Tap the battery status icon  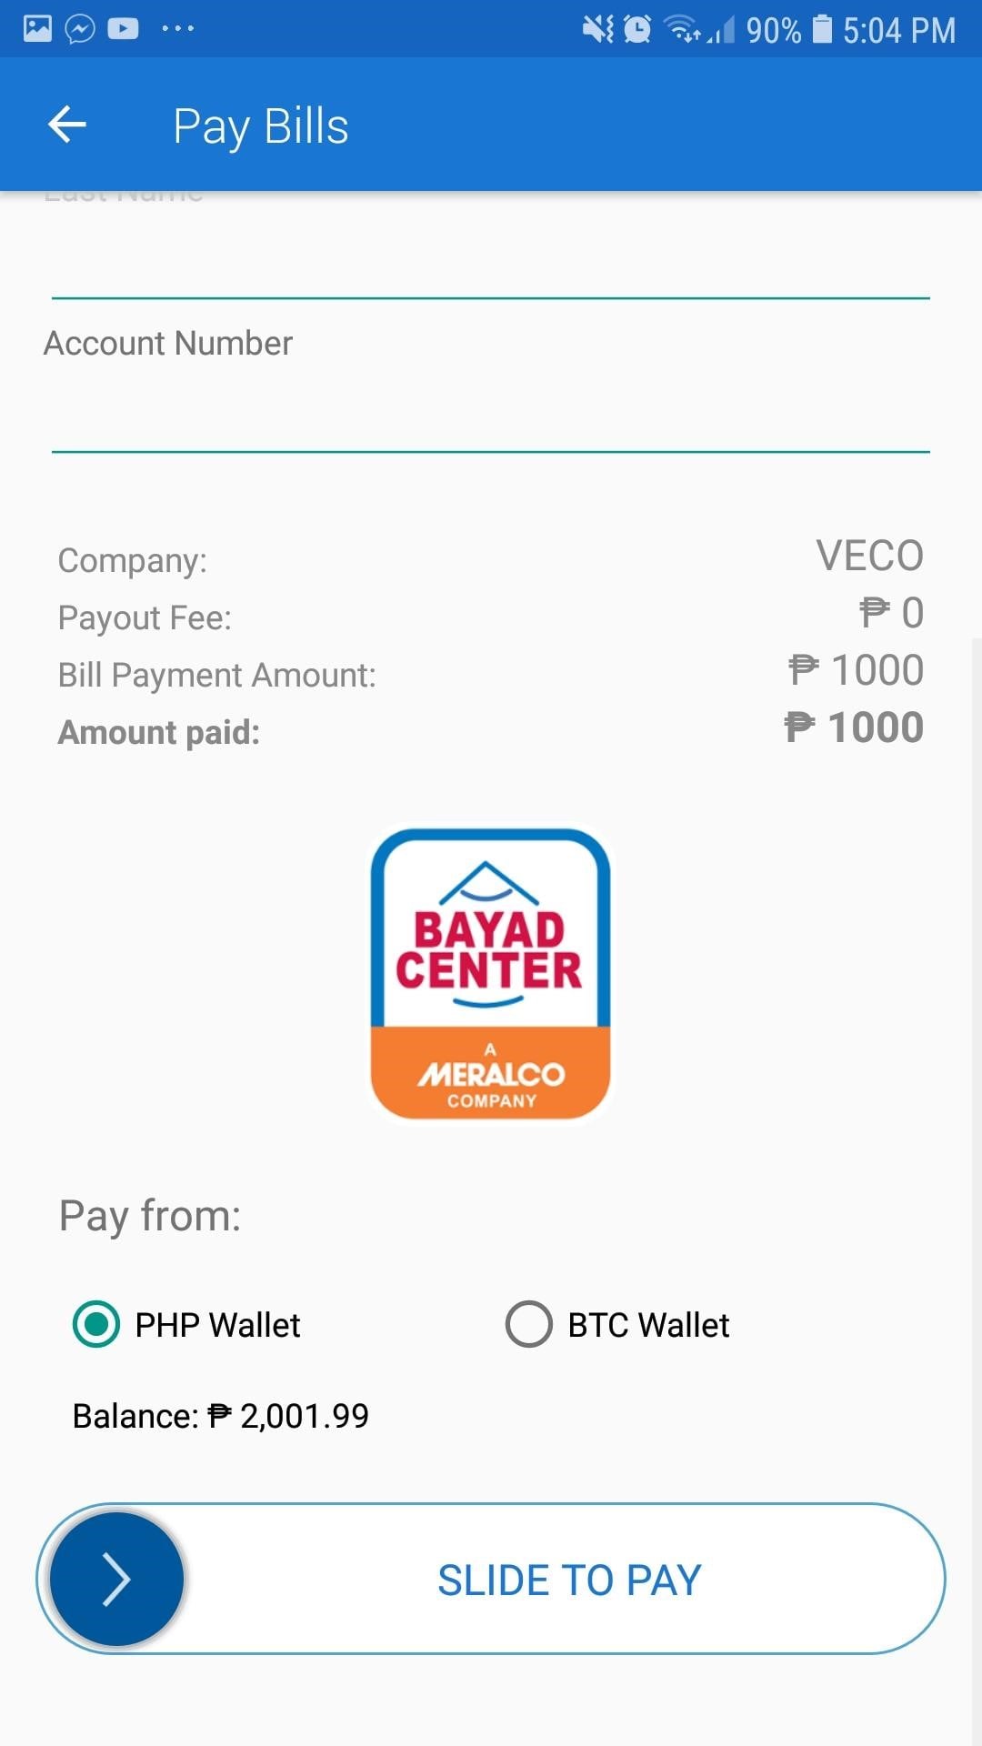(x=822, y=29)
